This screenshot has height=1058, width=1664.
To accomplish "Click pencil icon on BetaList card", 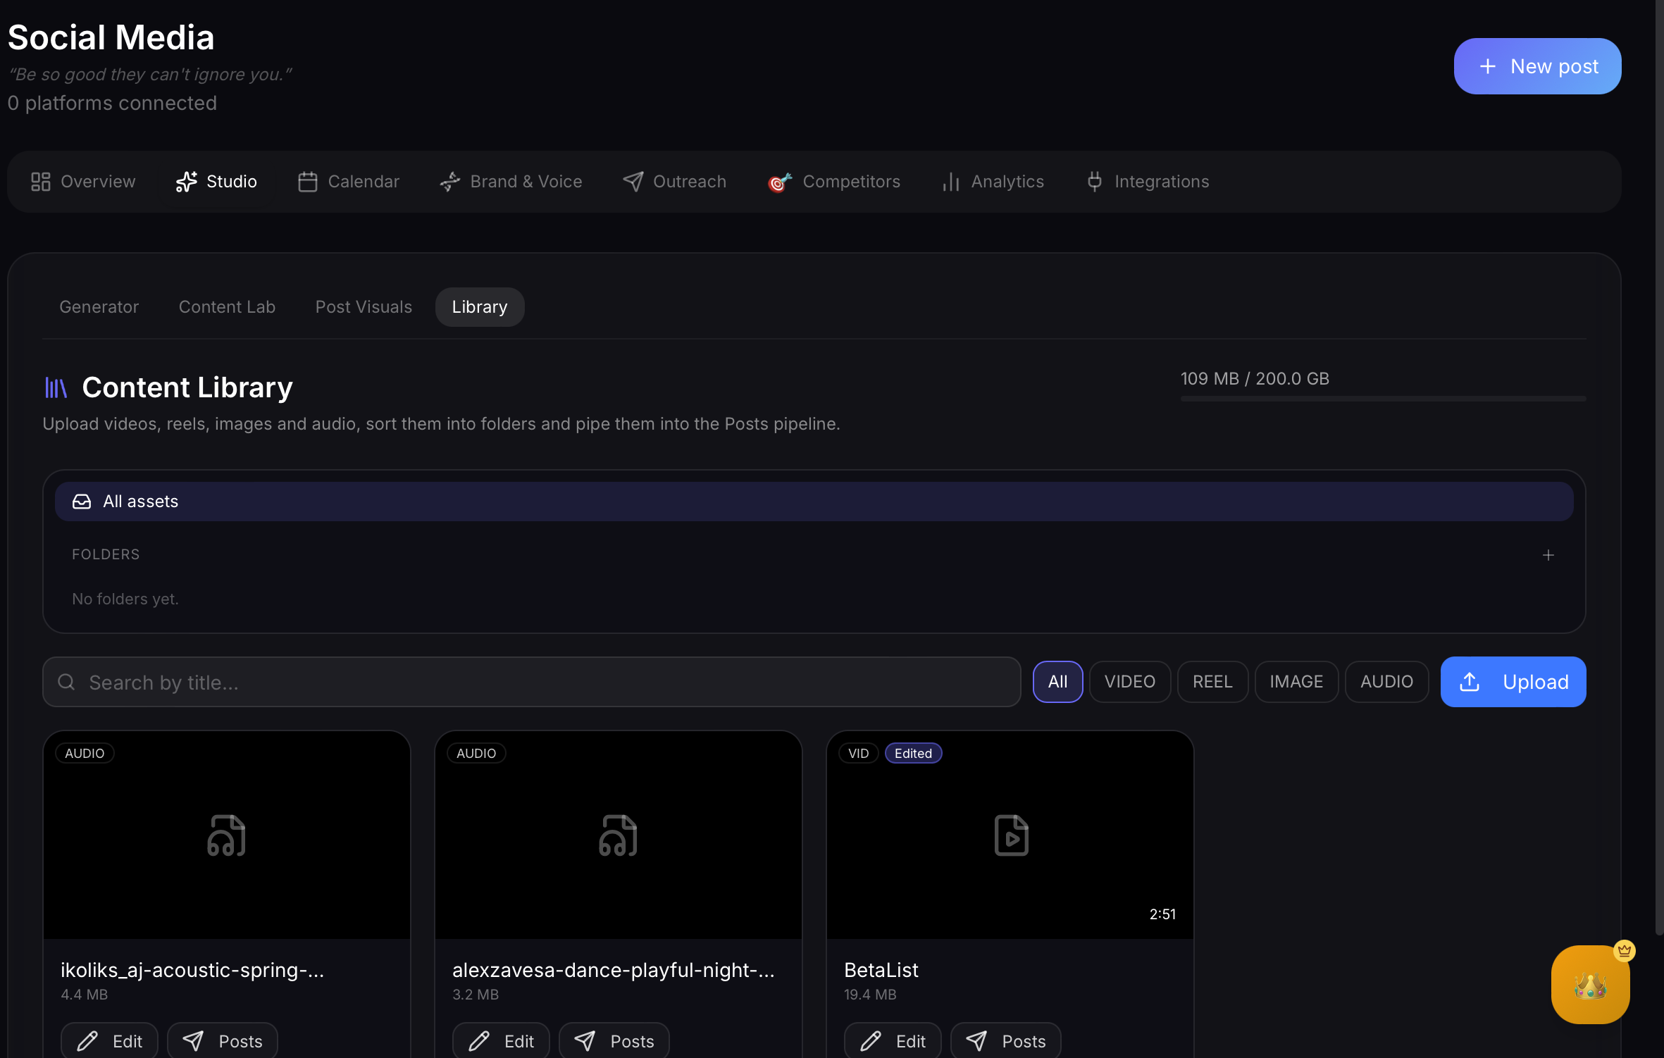I will tap(871, 1041).
